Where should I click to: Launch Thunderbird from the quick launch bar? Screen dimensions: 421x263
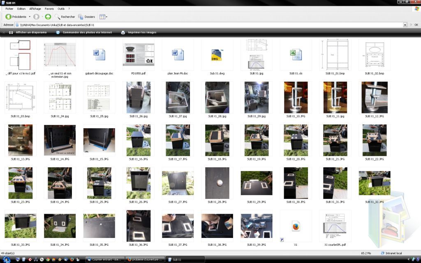point(66,260)
